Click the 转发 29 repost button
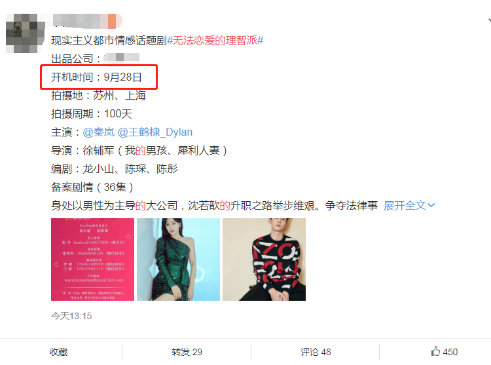 point(187,352)
